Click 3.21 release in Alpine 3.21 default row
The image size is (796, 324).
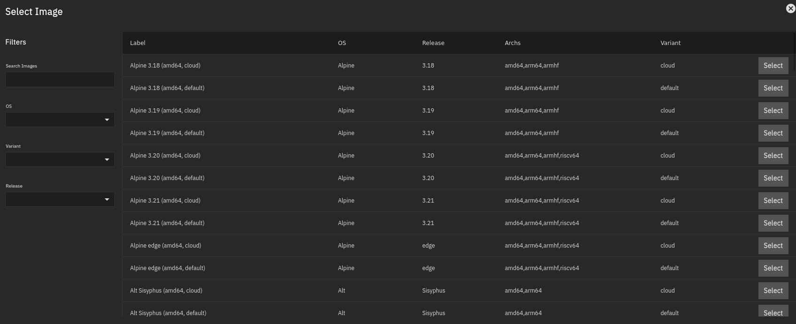click(x=428, y=223)
